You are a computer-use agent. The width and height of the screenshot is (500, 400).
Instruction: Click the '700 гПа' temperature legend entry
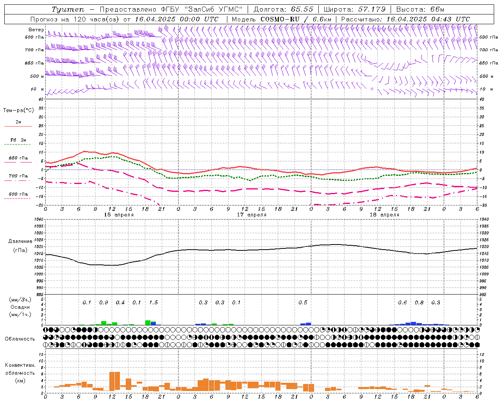18,176
